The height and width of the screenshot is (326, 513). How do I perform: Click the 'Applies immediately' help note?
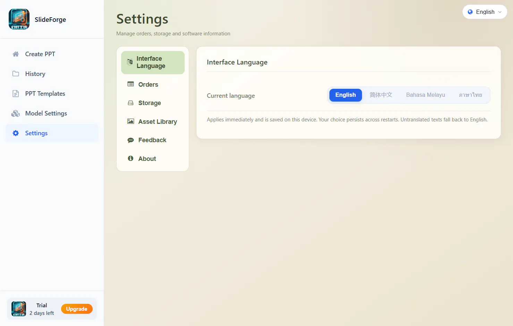click(x=347, y=120)
